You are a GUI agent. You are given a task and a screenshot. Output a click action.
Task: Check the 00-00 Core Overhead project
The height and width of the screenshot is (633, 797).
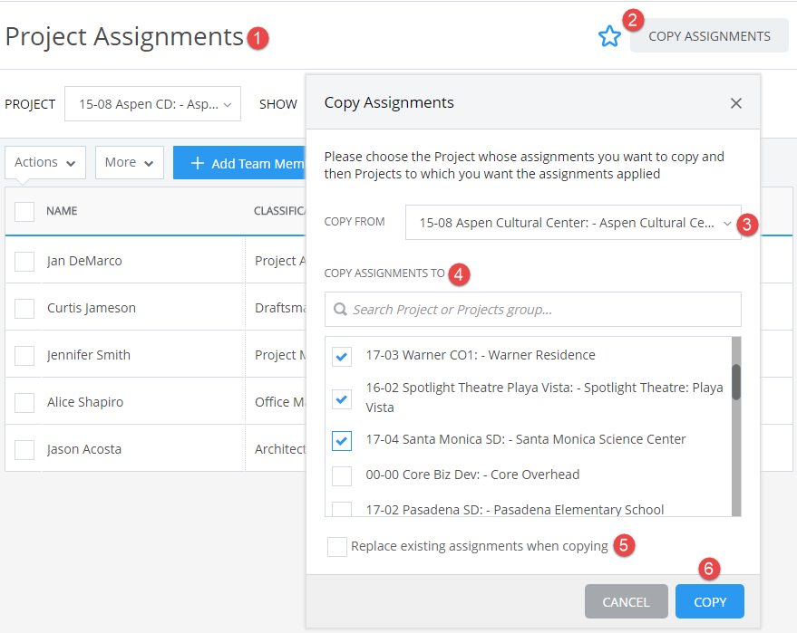coord(341,475)
